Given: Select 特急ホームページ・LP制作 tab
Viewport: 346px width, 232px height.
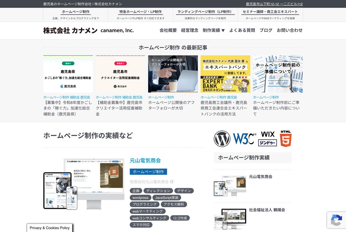Looking at the screenshot, I should coord(141,15).
